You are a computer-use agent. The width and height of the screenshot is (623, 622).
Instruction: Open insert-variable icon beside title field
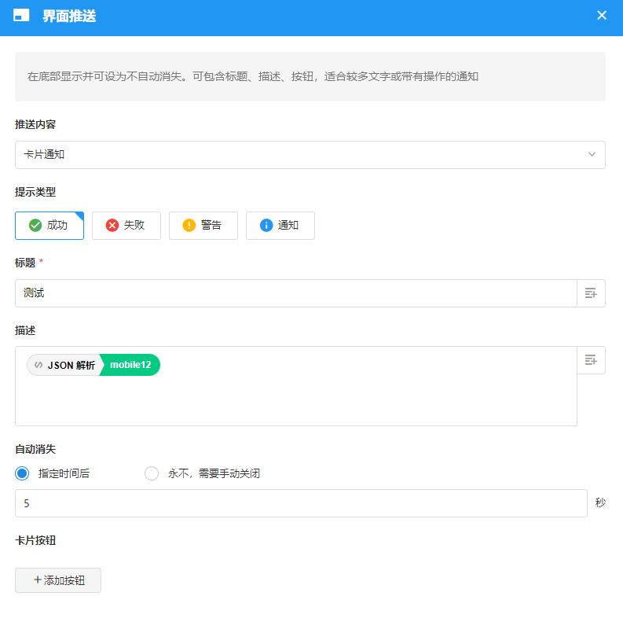[591, 293]
